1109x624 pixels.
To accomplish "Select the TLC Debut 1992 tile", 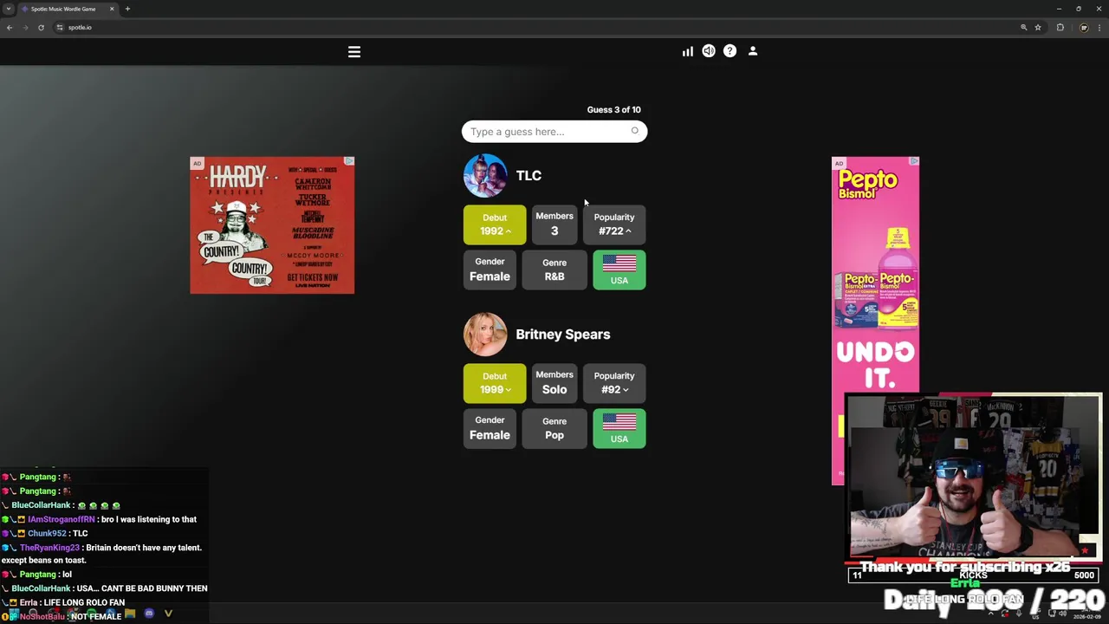I will click(x=495, y=224).
